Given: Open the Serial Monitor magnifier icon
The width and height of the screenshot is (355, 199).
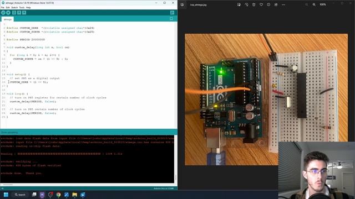Looking at the screenshot, I should pos(172,13).
